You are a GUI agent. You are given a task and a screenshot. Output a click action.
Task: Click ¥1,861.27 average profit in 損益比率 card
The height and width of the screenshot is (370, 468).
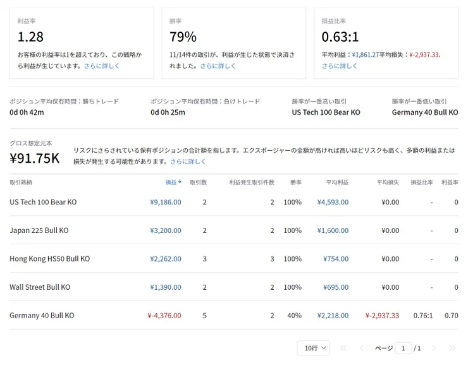(366, 55)
